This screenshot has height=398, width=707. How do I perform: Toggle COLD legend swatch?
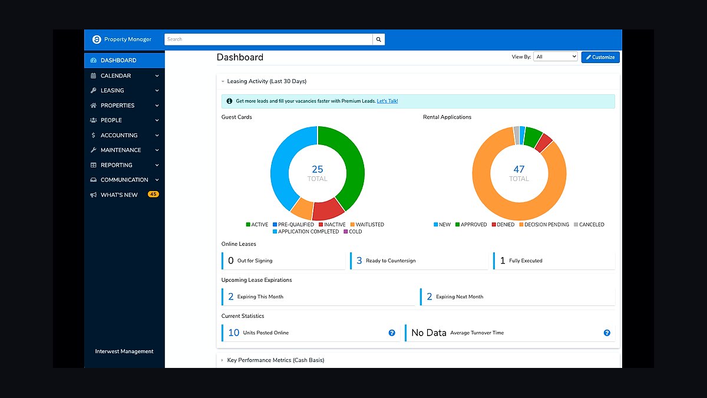[x=346, y=232]
